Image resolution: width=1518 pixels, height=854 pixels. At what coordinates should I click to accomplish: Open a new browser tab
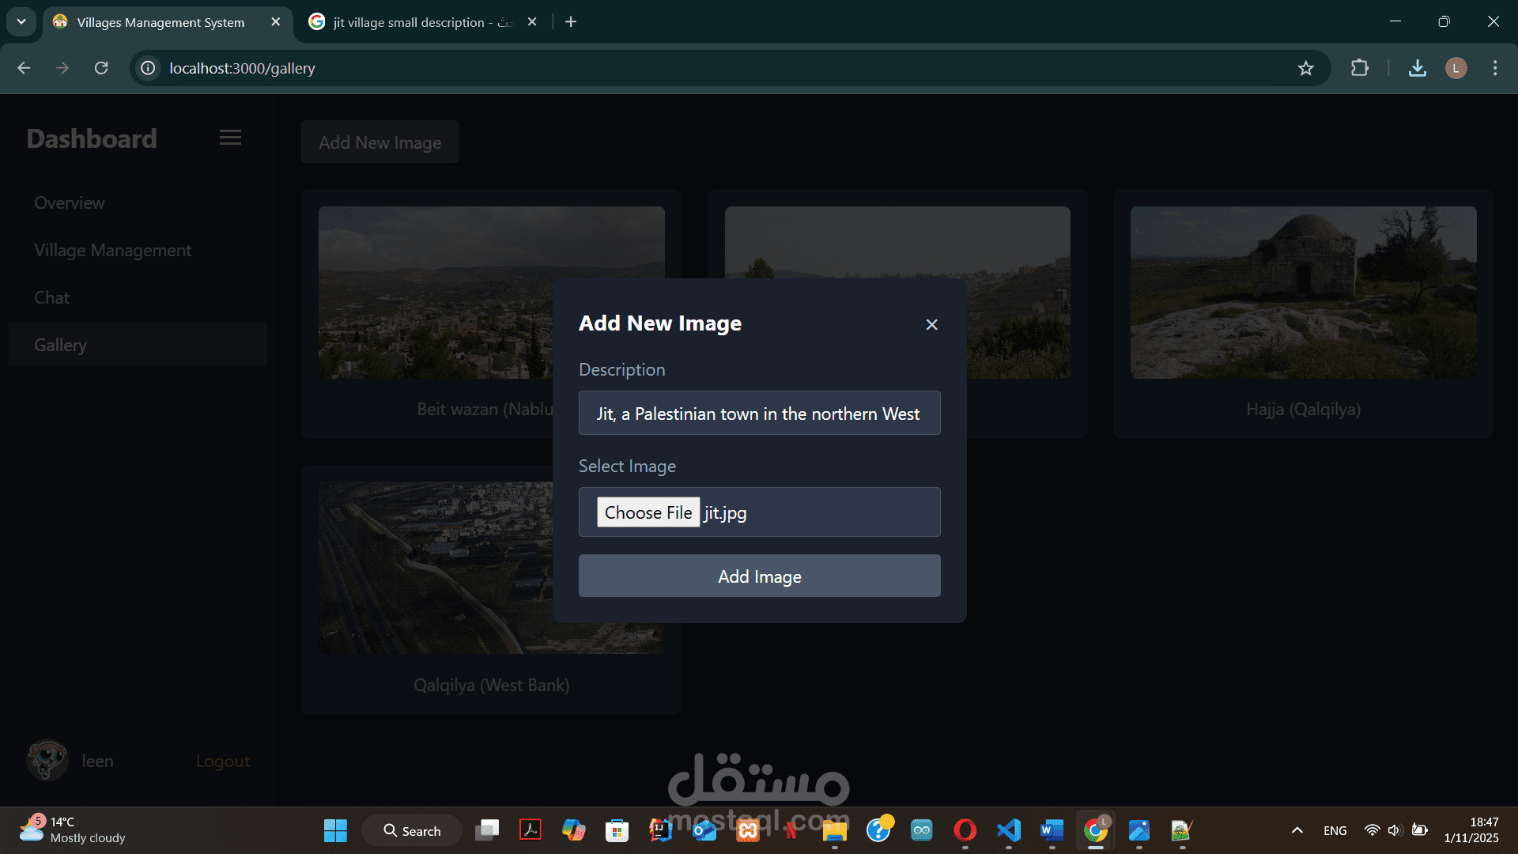[x=571, y=21]
